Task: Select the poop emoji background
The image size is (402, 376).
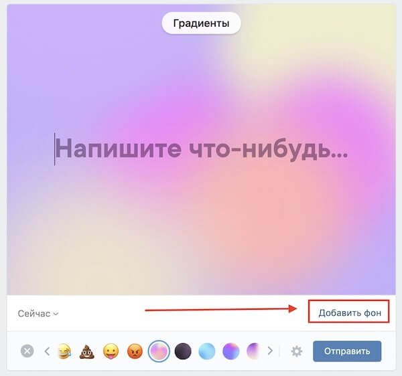Action: [87, 351]
